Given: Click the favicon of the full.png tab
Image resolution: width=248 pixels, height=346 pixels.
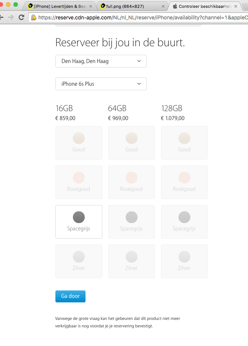Looking at the screenshot, I should (x=103, y=6).
